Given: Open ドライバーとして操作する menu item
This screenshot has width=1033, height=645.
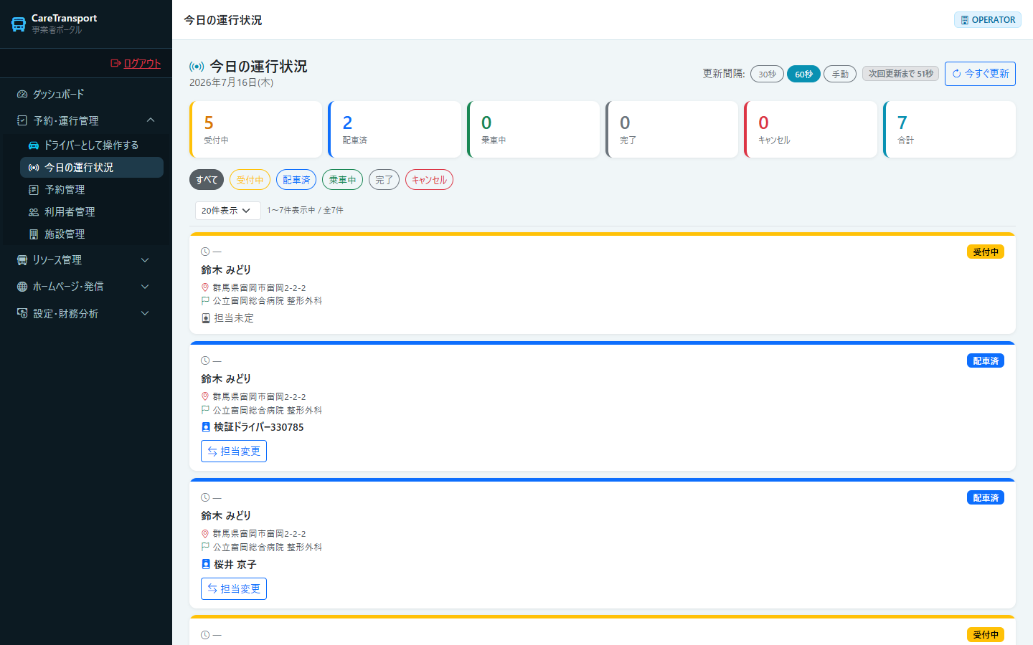Looking at the screenshot, I should (x=92, y=145).
